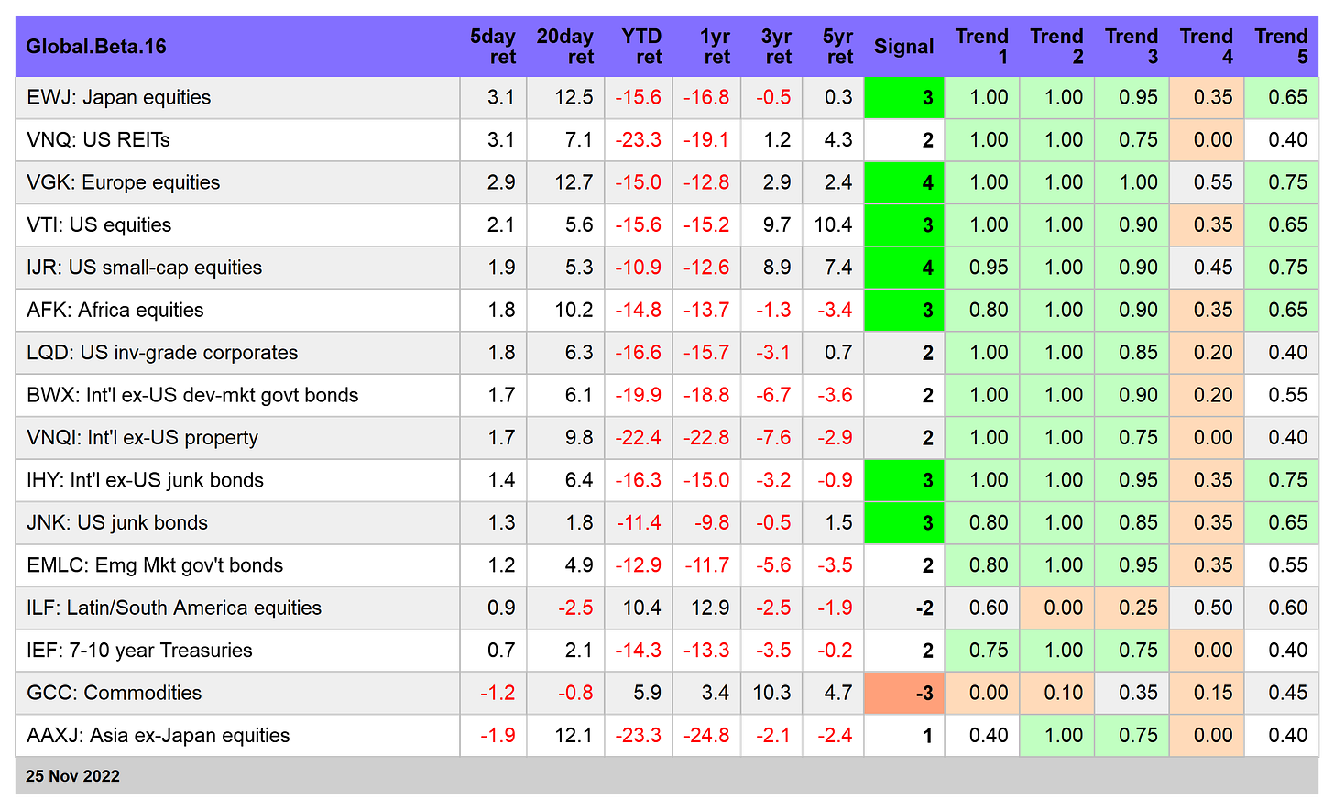Viewport: 1334px width, 810px height.
Task: Select the AFK: Africa equities row label
Action: coord(115,310)
